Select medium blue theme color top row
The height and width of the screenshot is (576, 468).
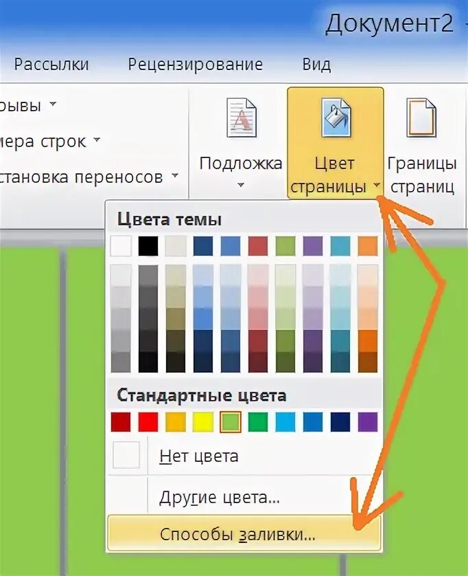coord(231,246)
